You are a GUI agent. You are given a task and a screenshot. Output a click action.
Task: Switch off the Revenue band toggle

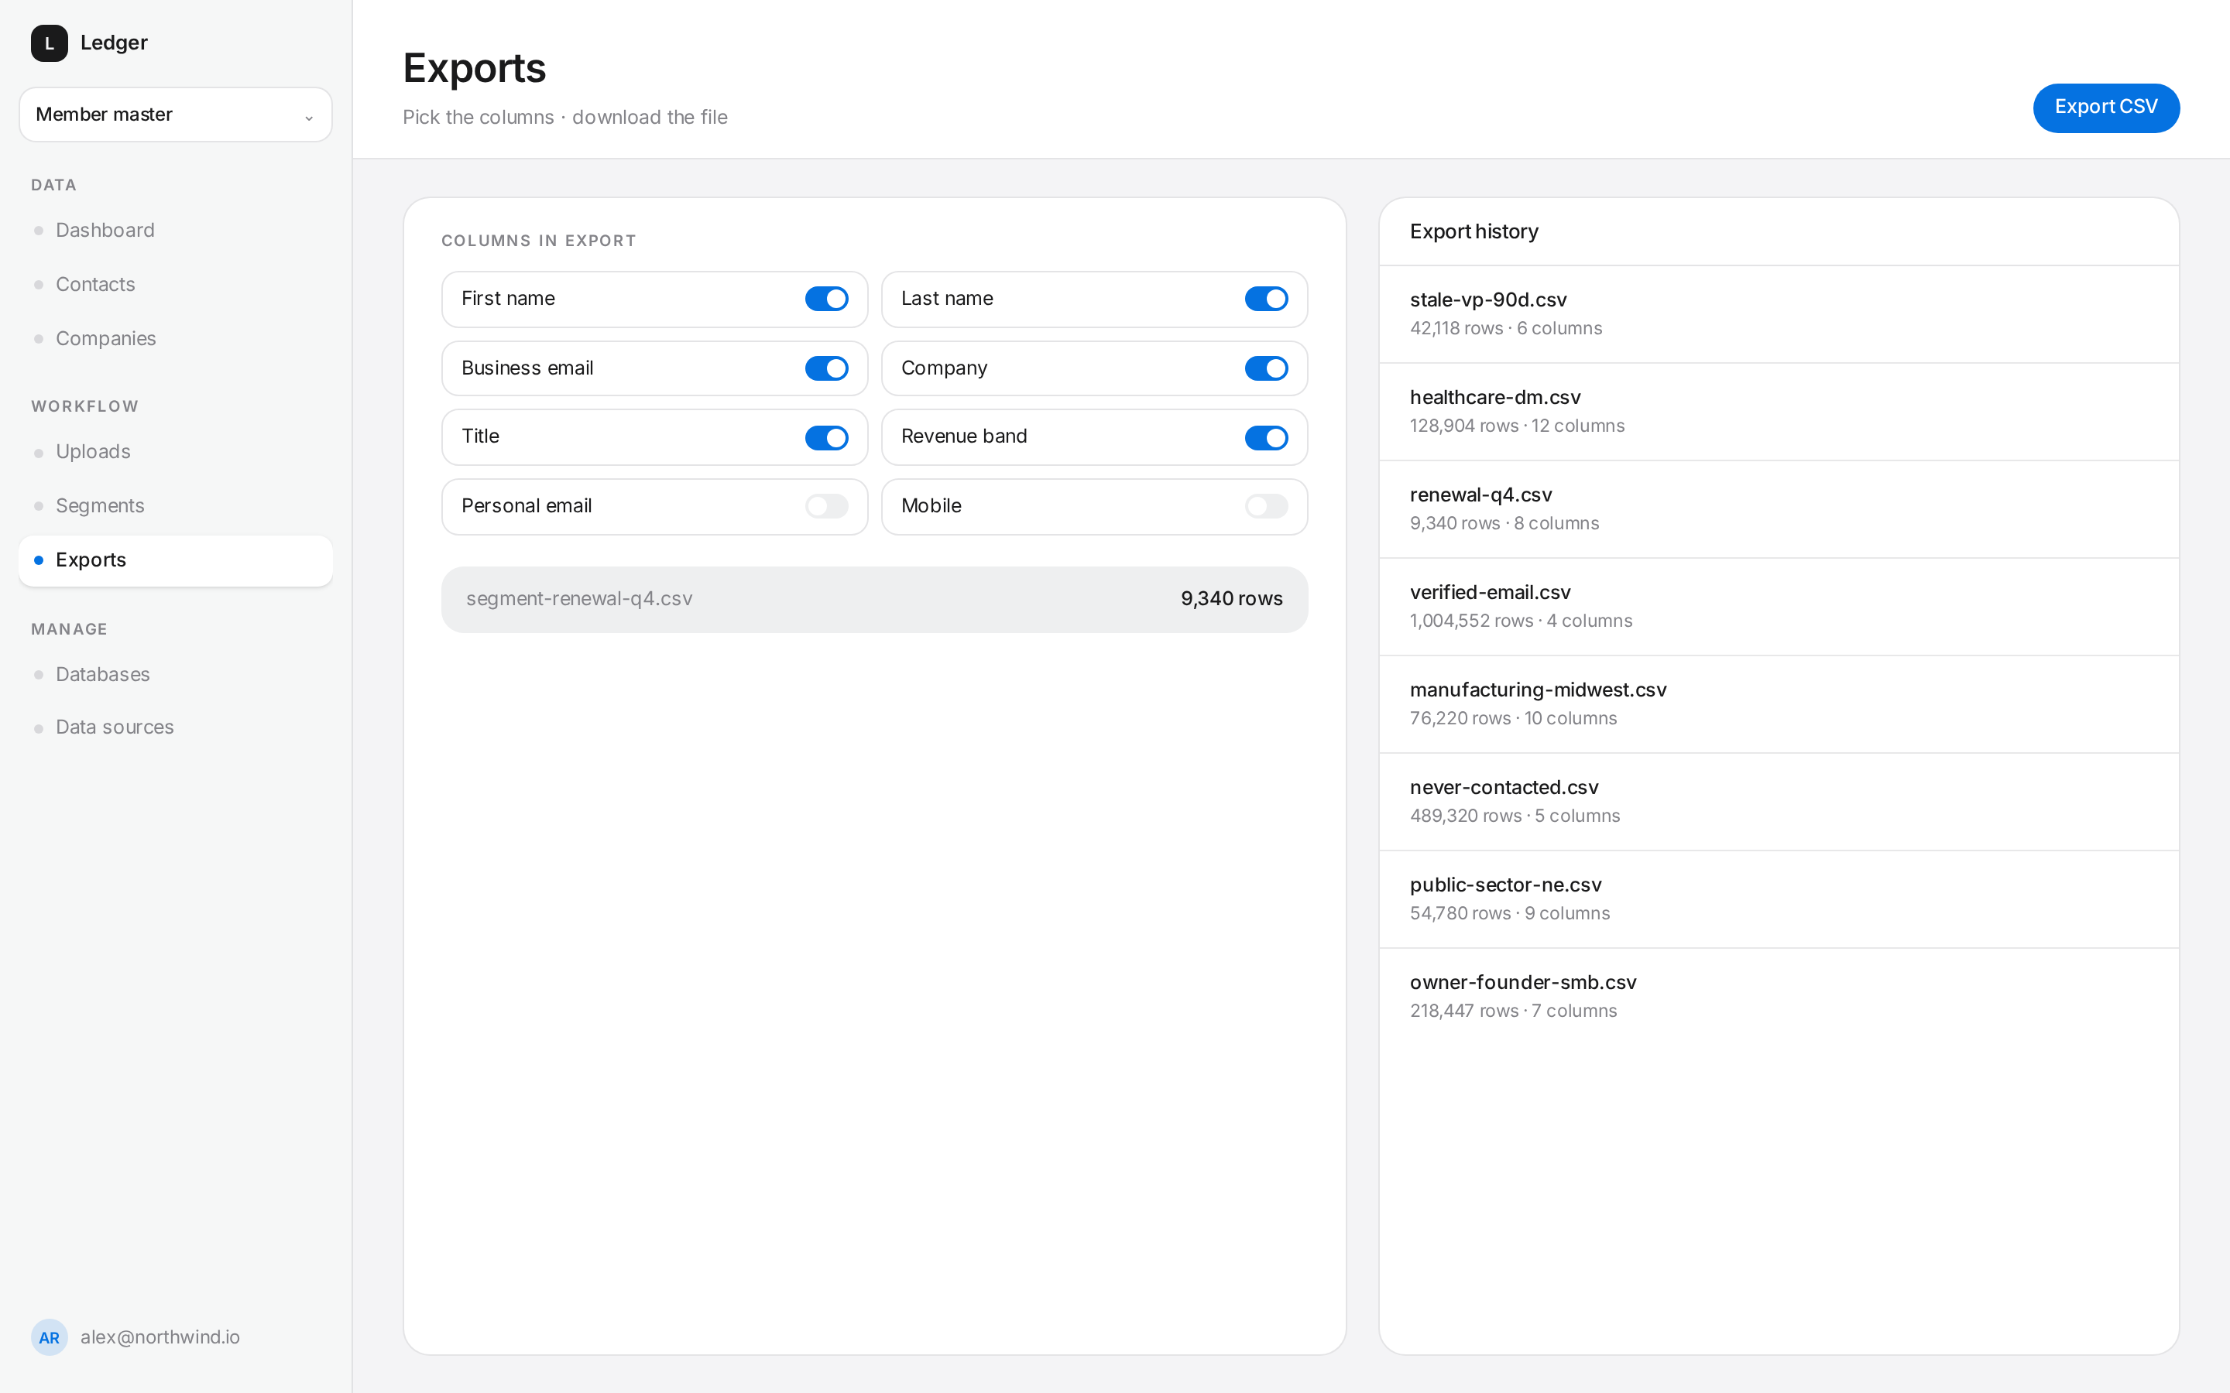click(x=1266, y=437)
